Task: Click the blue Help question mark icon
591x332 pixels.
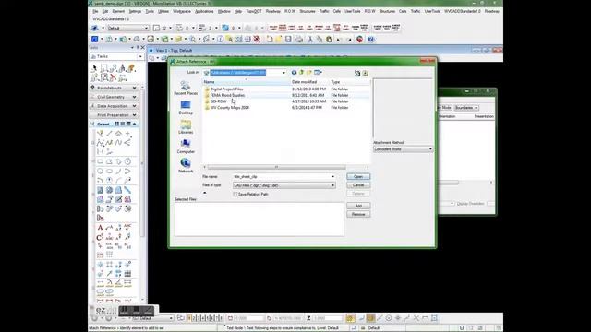Action: click(x=371, y=39)
